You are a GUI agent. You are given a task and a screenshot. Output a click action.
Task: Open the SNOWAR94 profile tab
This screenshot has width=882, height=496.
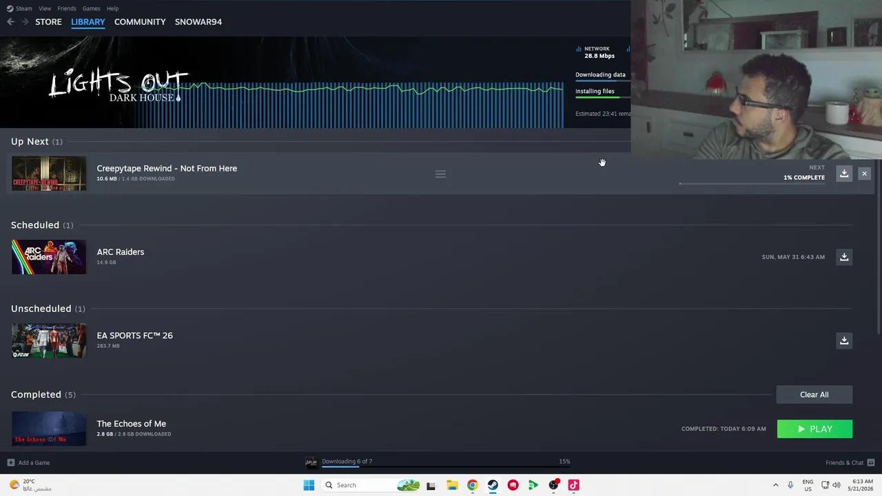[198, 22]
